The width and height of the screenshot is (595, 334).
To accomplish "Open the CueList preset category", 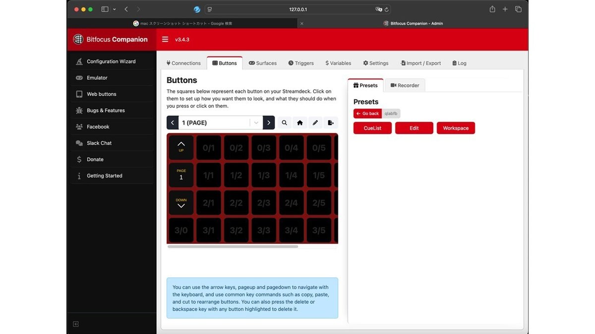I will pyautogui.click(x=372, y=128).
